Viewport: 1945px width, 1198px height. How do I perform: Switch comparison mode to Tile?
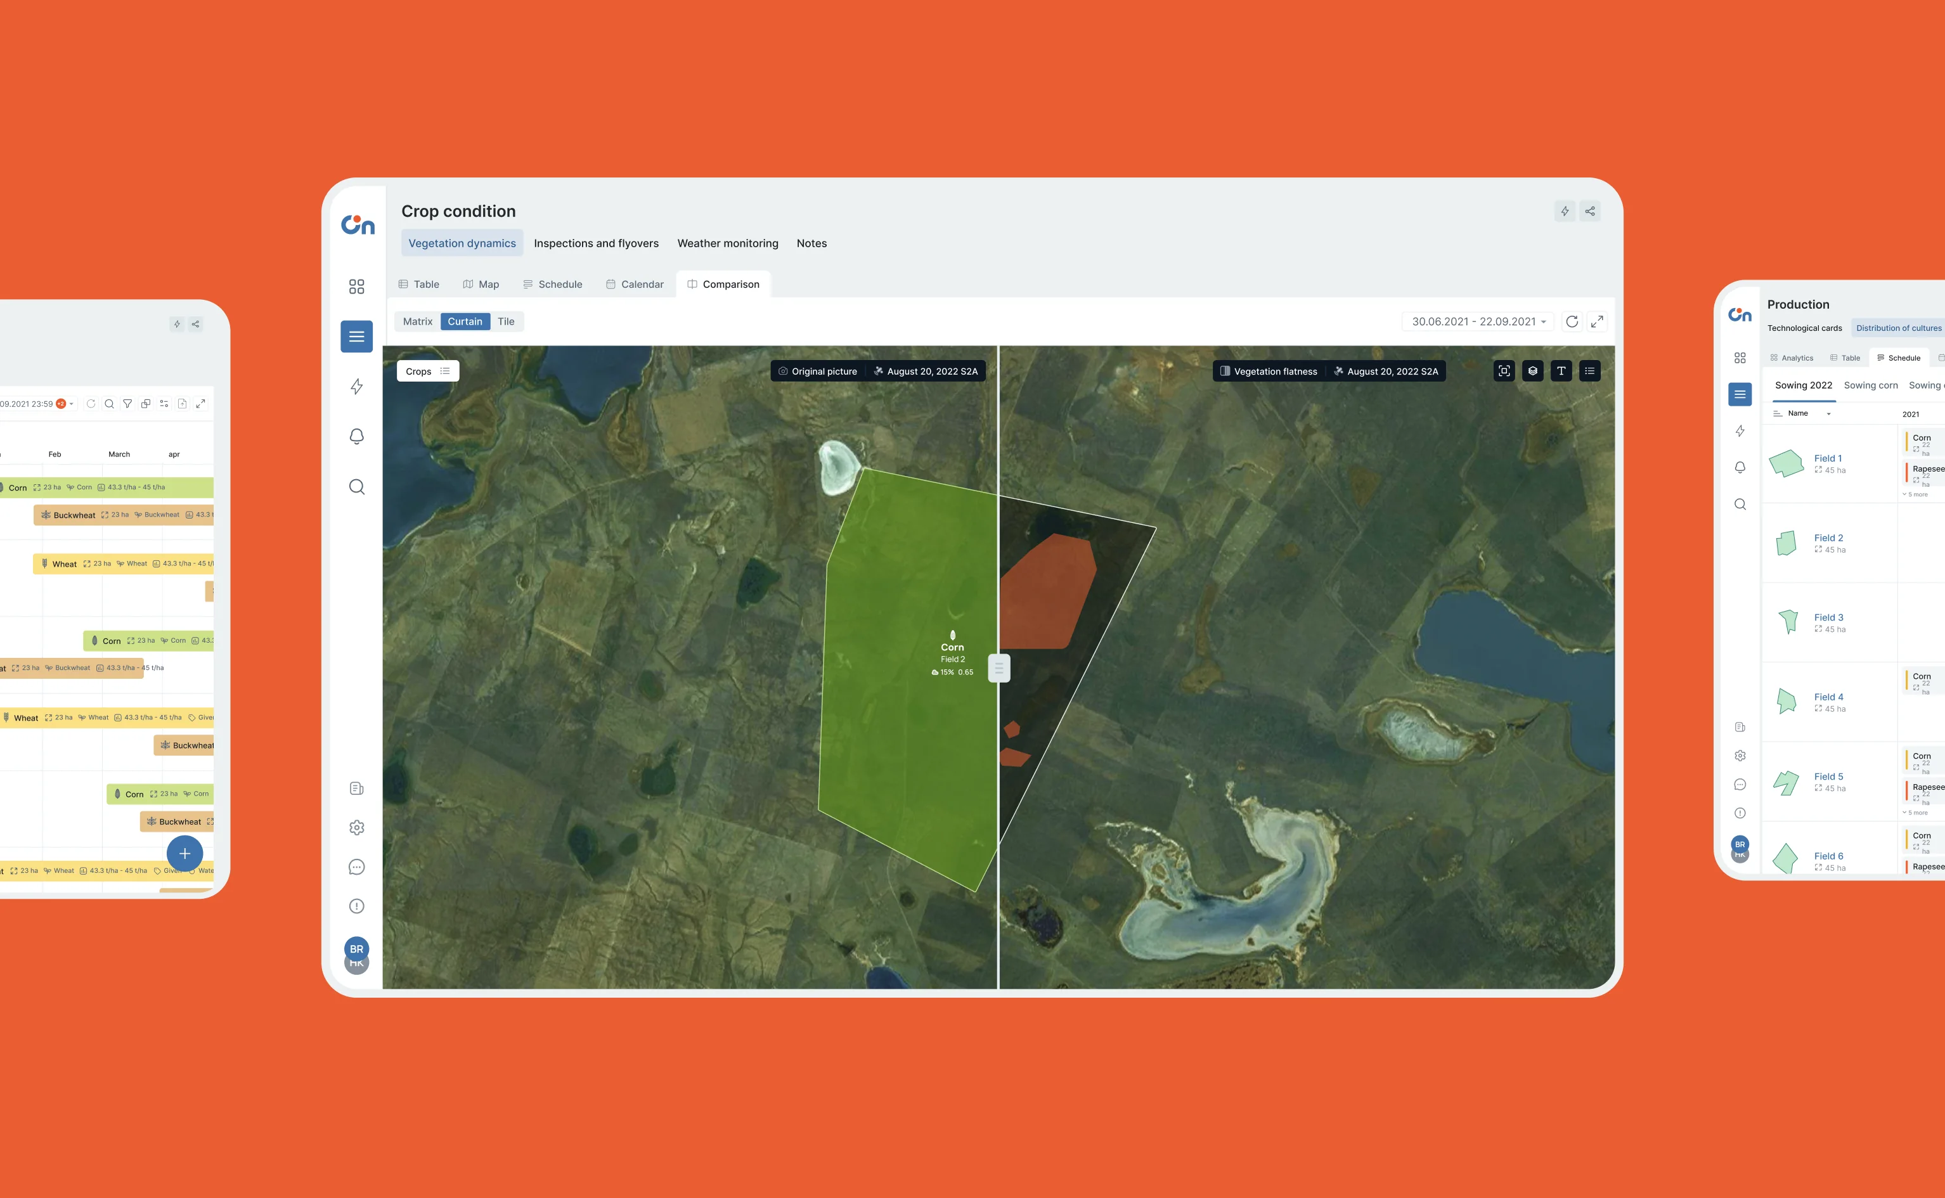coord(507,322)
